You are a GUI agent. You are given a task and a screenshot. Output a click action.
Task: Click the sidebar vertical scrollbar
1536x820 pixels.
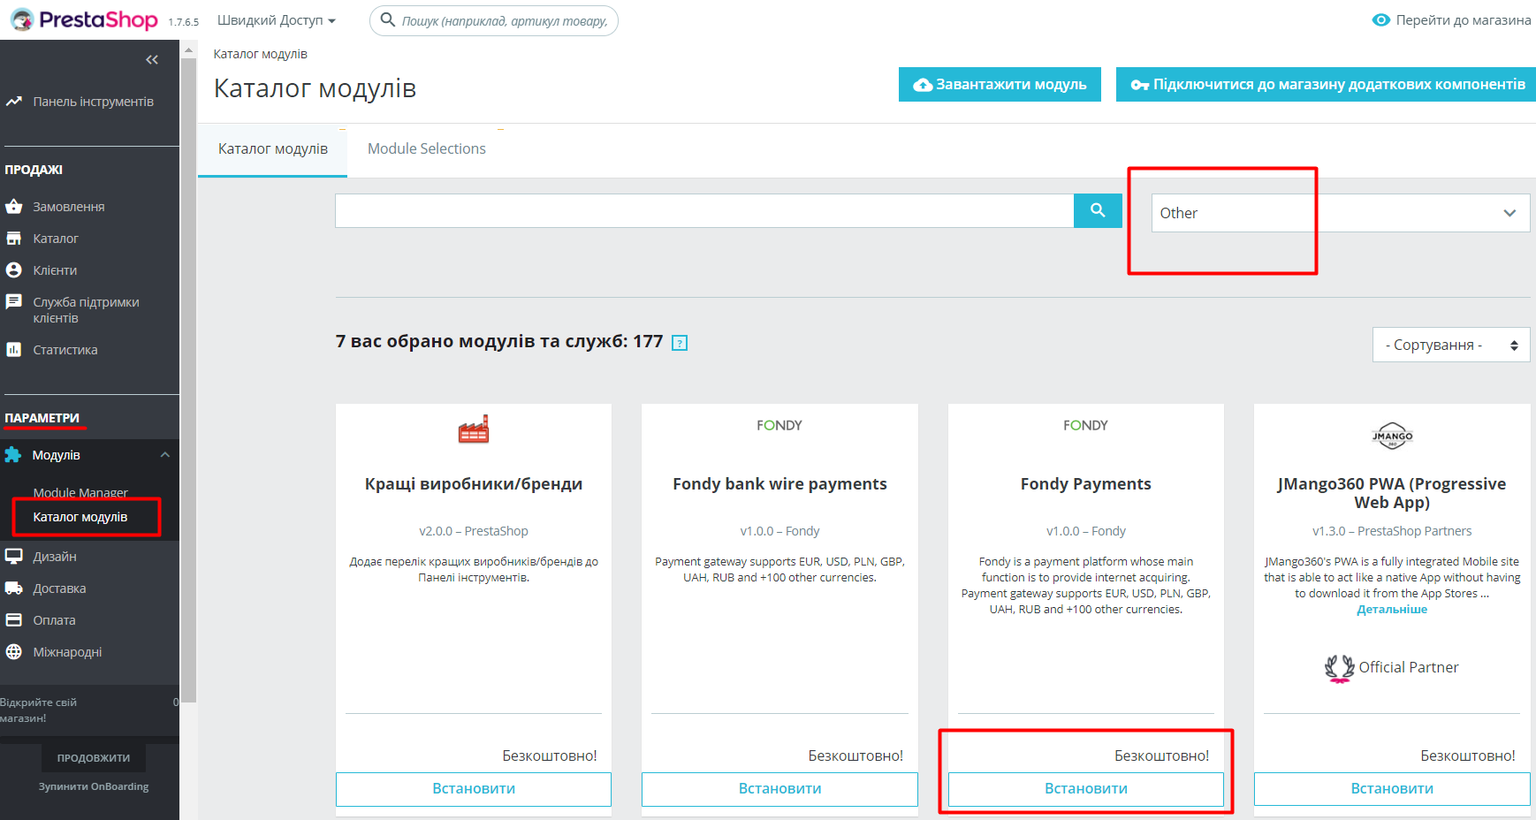[x=188, y=380]
